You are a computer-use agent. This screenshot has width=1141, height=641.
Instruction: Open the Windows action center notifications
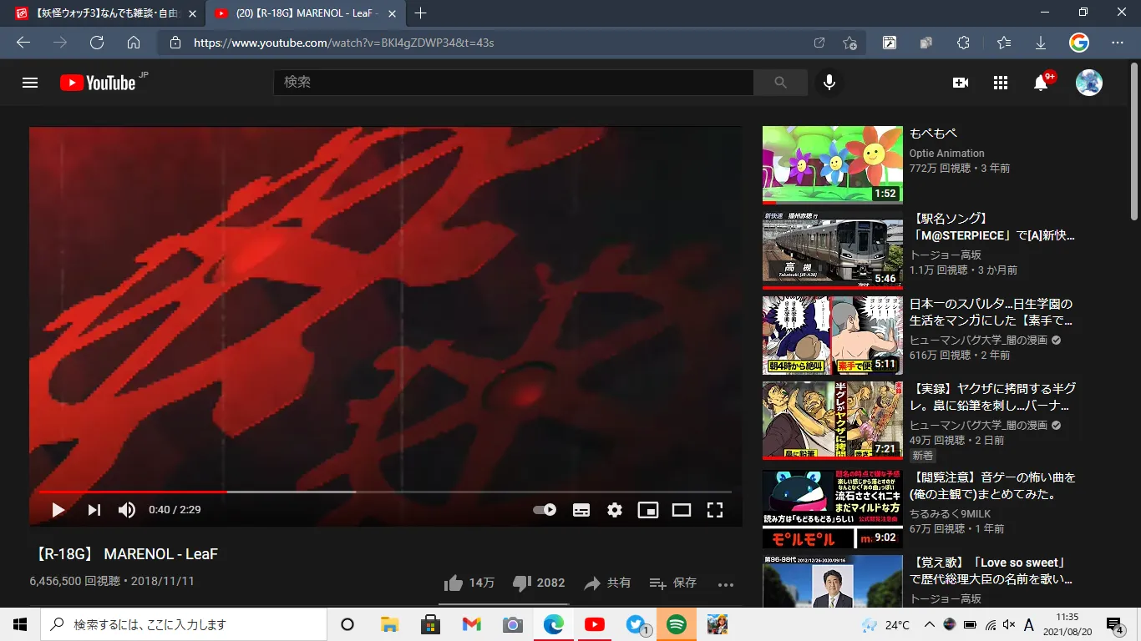(x=1115, y=624)
